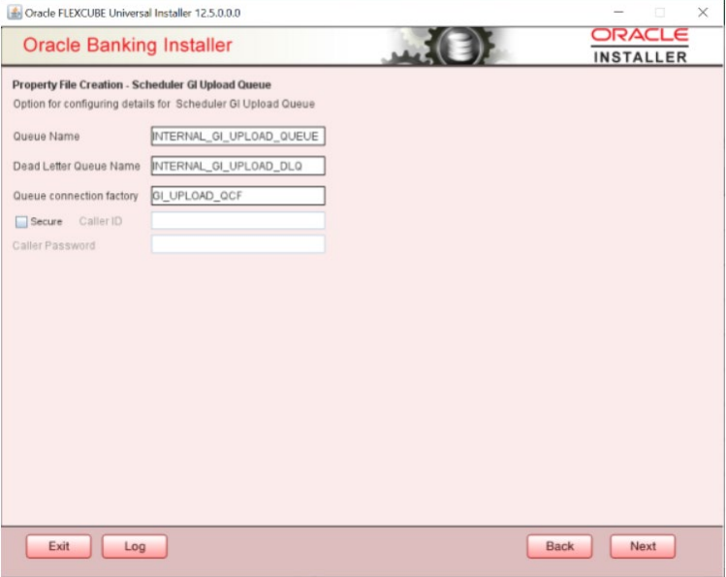Click the 'Oracle Banking Installer' heading text
The image size is (726, 577).
pos(127,46)
